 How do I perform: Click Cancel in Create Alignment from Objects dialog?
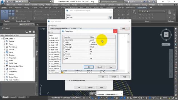(90, 87)
